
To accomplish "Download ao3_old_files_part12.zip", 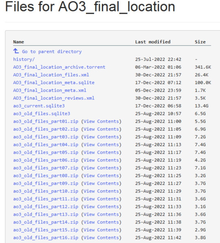I will pos(46,207).
